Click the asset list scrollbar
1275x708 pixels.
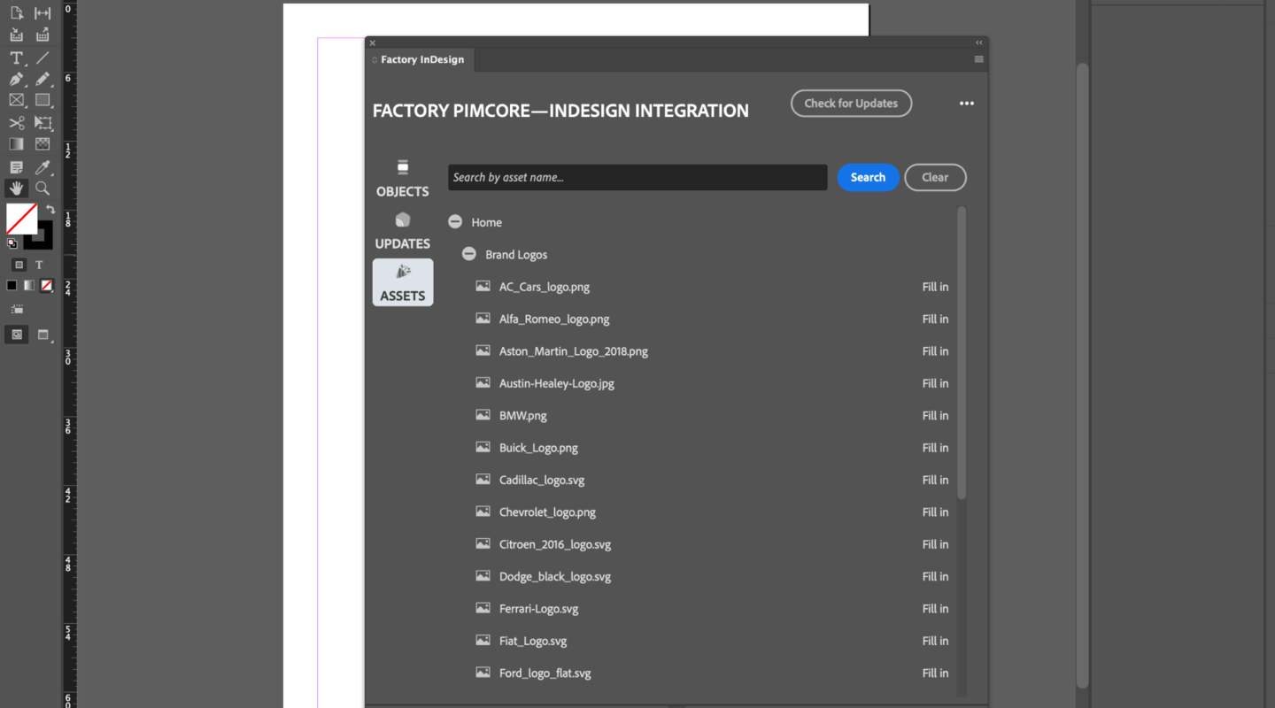962,352
